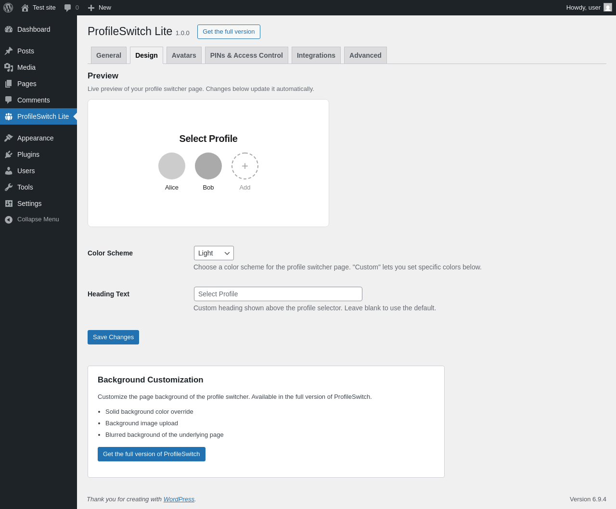Click the Test site home icon
Viewport: 616px width, 509px height.
pyautogui.click(x=25, y=8)
